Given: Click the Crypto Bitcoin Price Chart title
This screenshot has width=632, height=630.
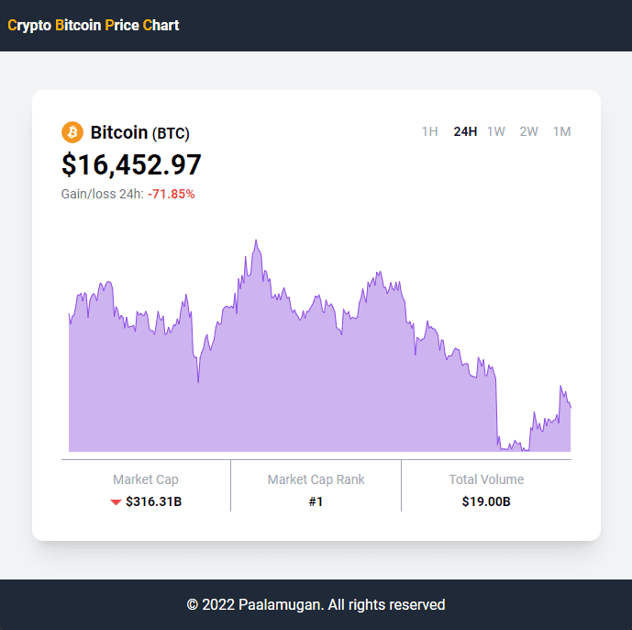Looking at the screenshot, I should 94,25.
